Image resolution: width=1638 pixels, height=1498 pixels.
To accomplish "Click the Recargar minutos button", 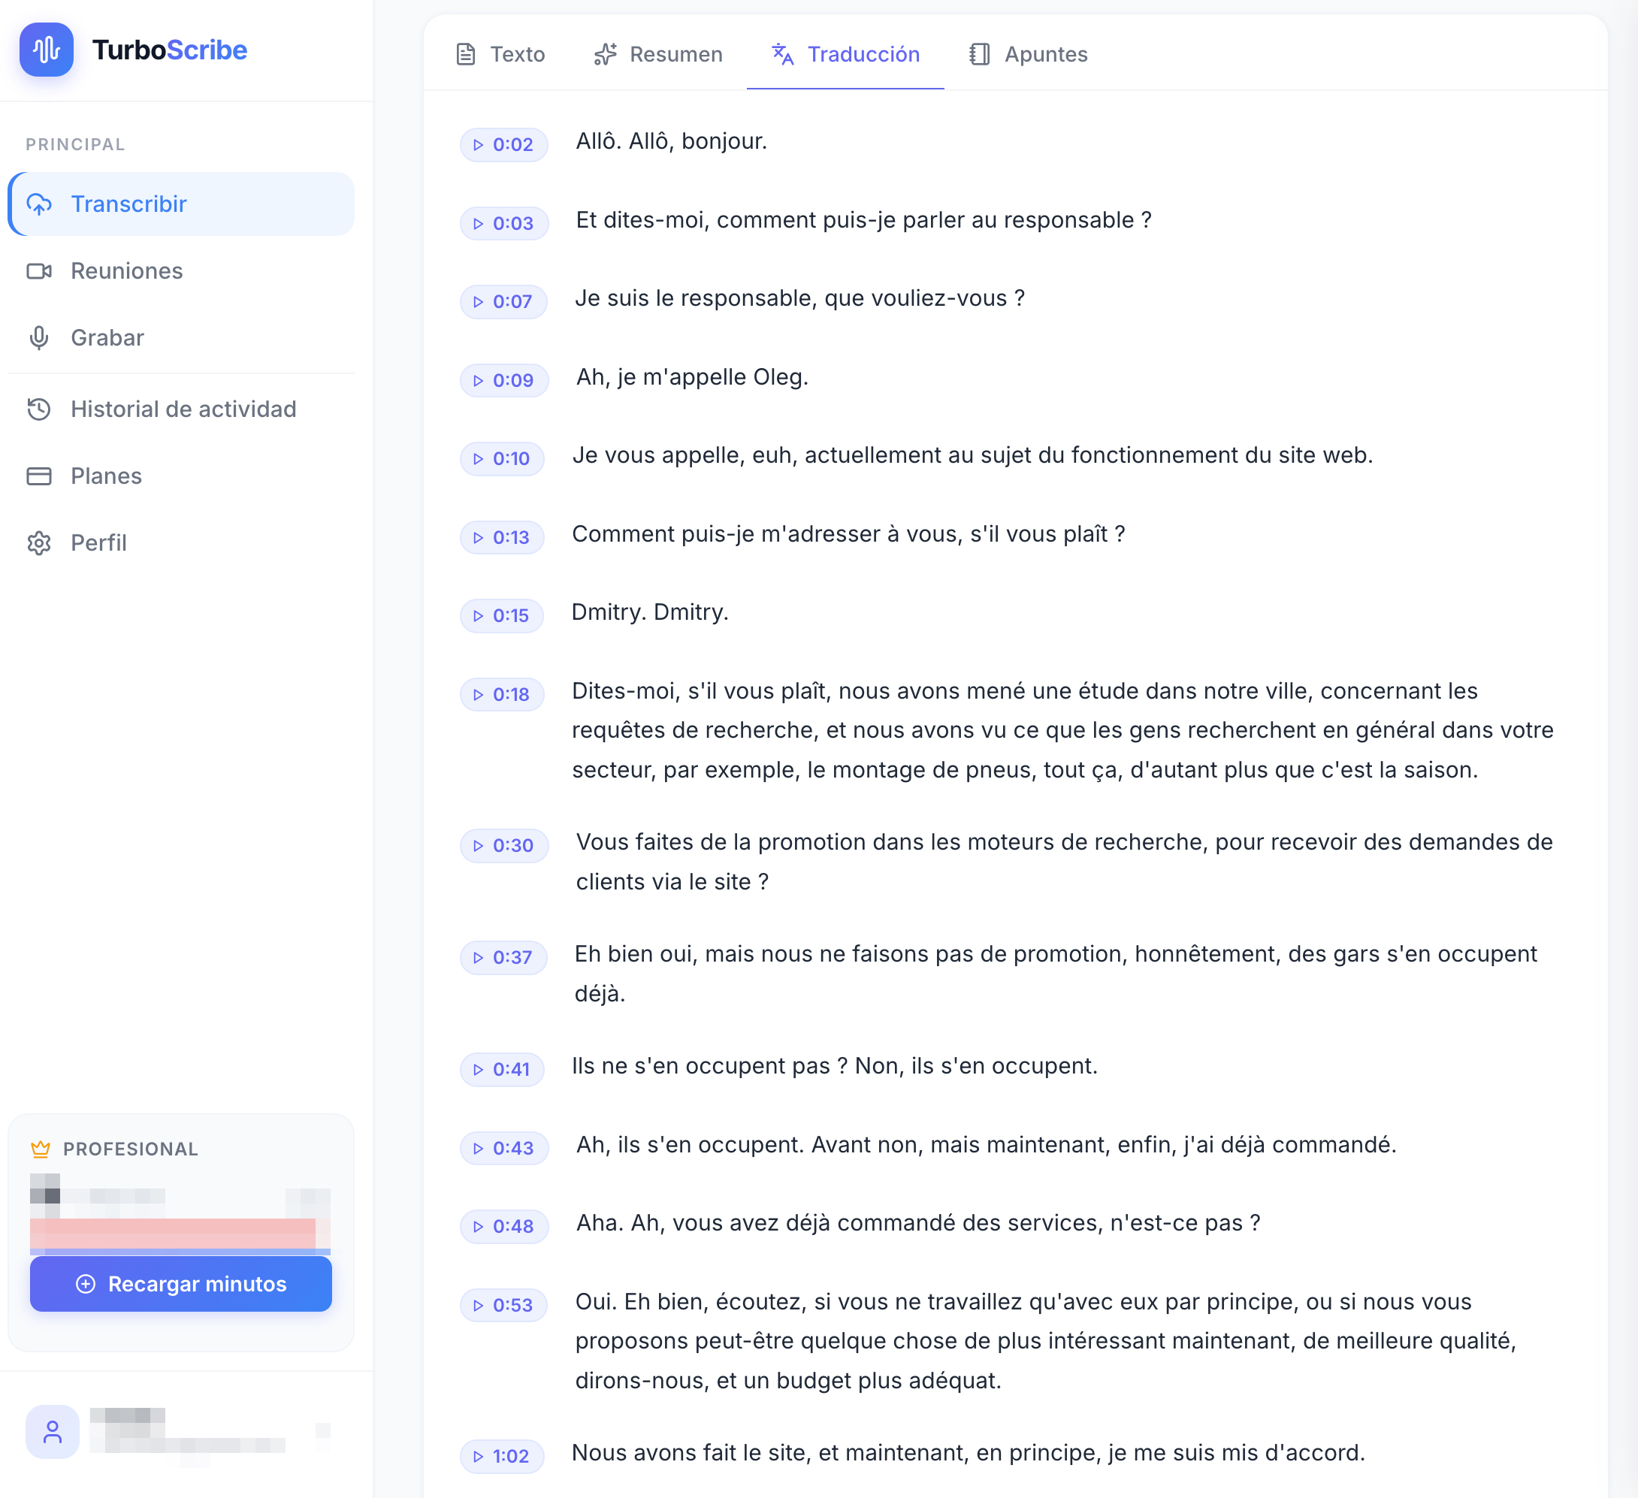I will (x=181, y=1284).
